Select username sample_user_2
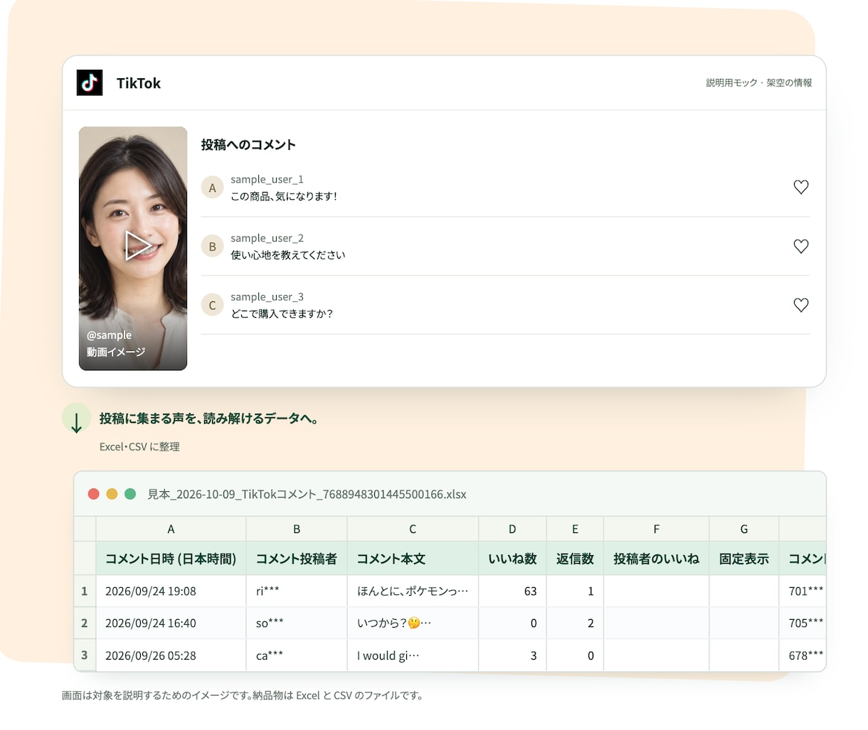The image size is (868, 730). pyautogui.click(x=267, y=238)
